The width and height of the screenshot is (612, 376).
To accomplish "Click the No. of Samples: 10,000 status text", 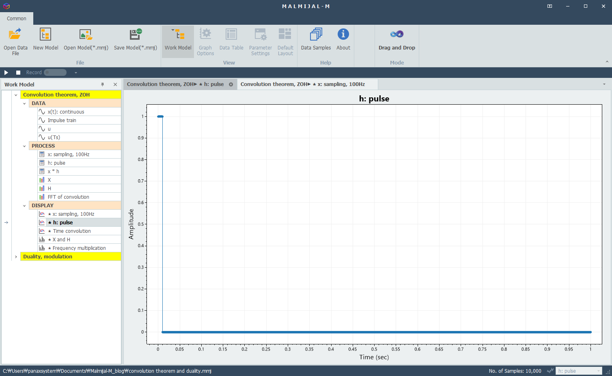I will pos(515,371).
